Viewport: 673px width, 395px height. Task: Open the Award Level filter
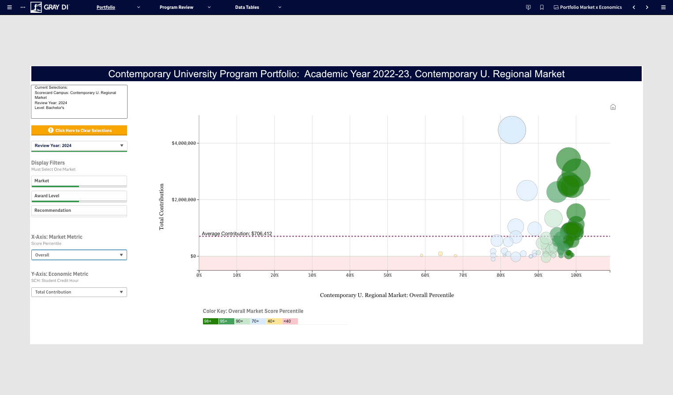click(79, 196)
